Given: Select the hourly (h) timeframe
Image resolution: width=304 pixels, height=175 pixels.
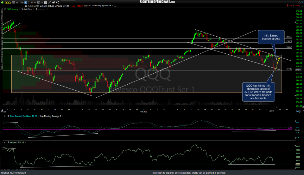Looking at the screenshot, I should pyautogui.click(x=26, y=3).
